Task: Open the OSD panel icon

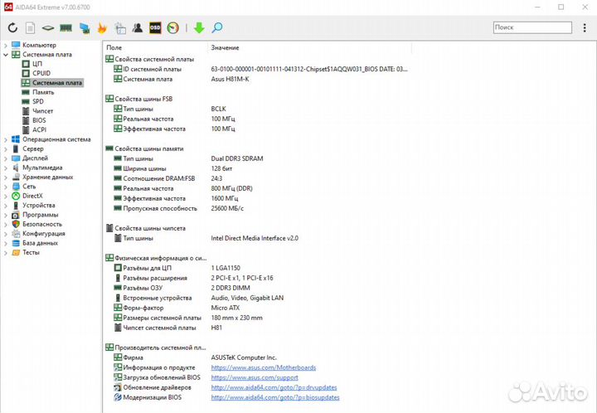Action: pyautogui.click(x=155, y=28)
